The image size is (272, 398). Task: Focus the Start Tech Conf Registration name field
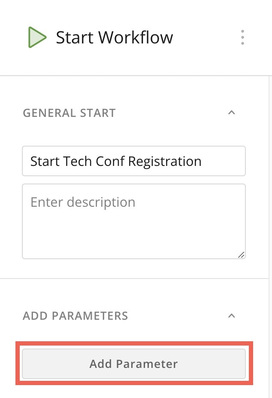pyautogui.click(x=134, y=161)
